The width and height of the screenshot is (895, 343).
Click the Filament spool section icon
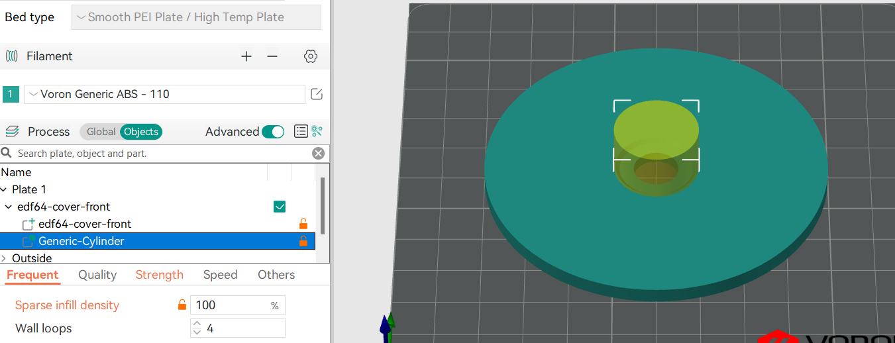click(11, 56)
